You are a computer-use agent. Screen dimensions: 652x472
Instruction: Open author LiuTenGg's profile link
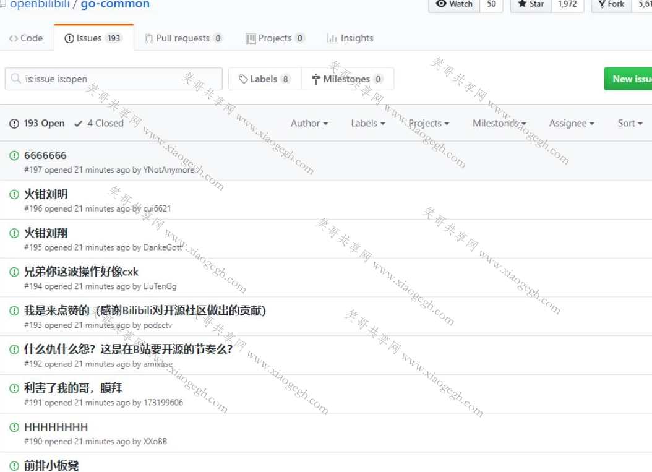coord(160,286)
